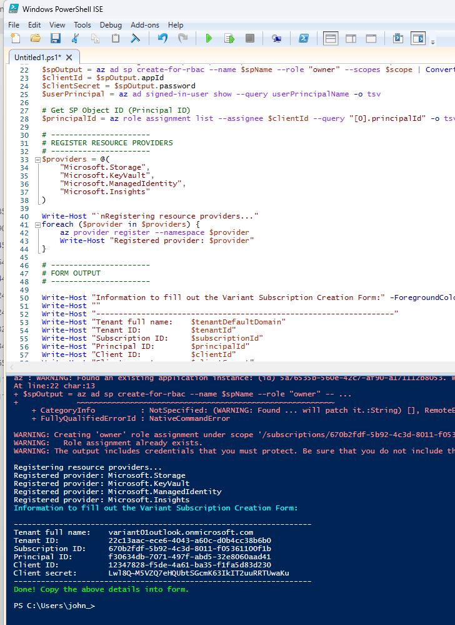The width and height of the screenshot is (455, 625).
Task: Click tenant name variant01outlook.onmicrosoft.com
Action: (181, 532)
